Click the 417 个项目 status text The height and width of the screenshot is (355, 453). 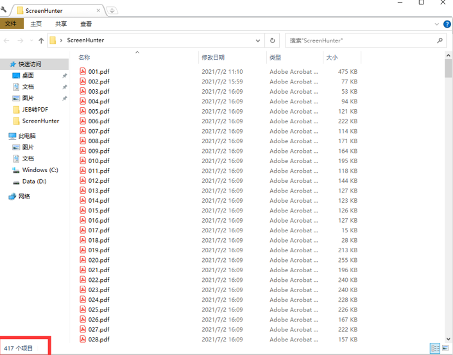pos(18,349)
